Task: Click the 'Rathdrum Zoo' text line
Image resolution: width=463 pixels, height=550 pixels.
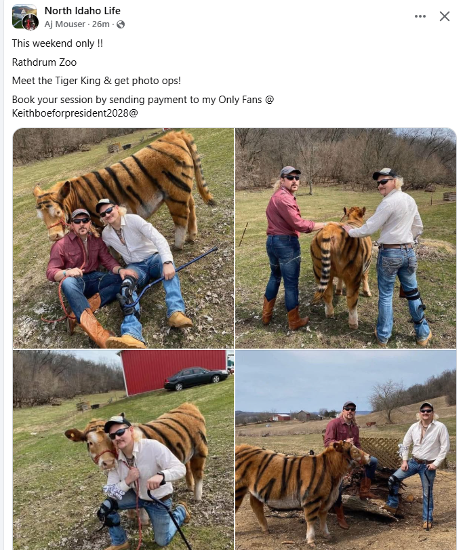Action: [44, 62]
